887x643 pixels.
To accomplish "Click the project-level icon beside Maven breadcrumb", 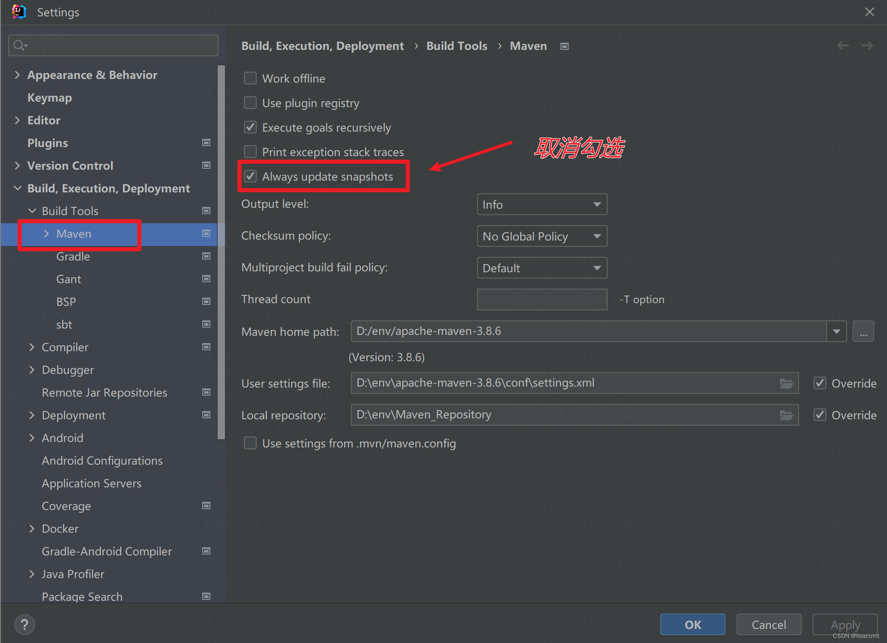I will coord(565,46).
